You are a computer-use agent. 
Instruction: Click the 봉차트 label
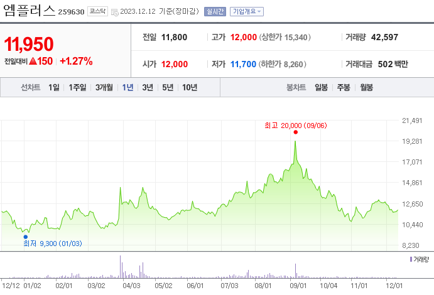(x=296, y=88)
